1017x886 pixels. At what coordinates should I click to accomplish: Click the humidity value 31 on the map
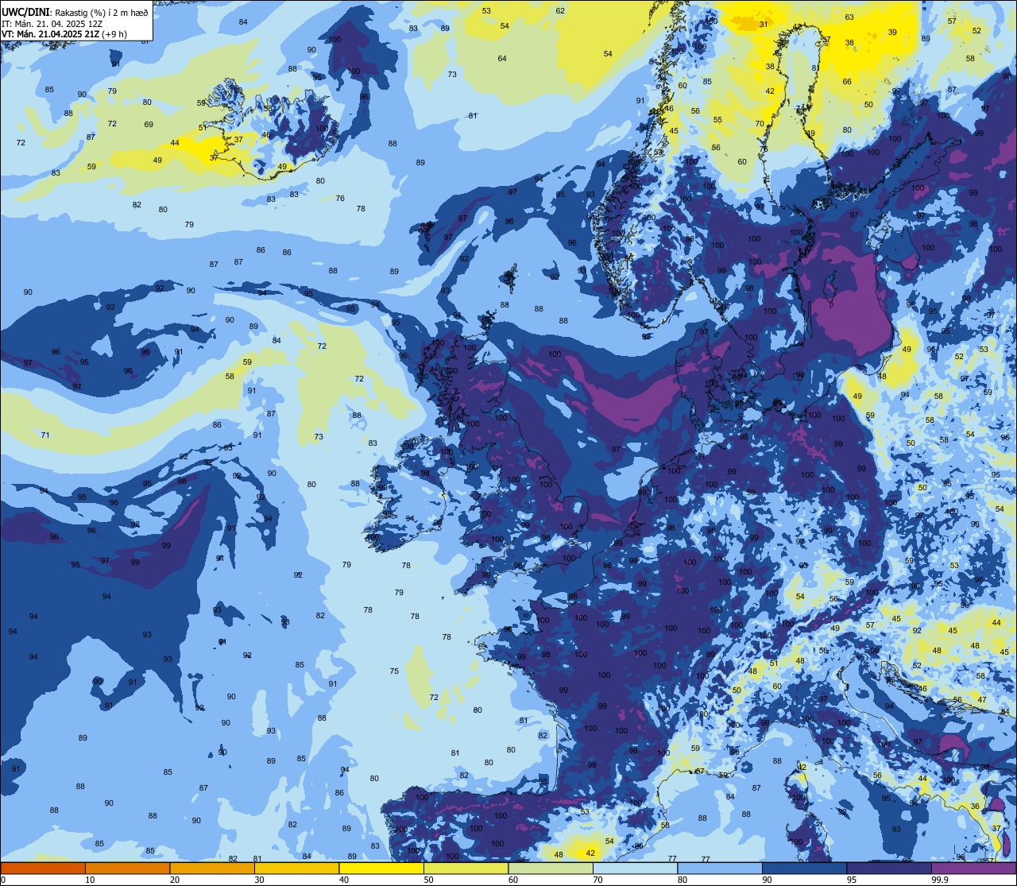tap(764, 24)
